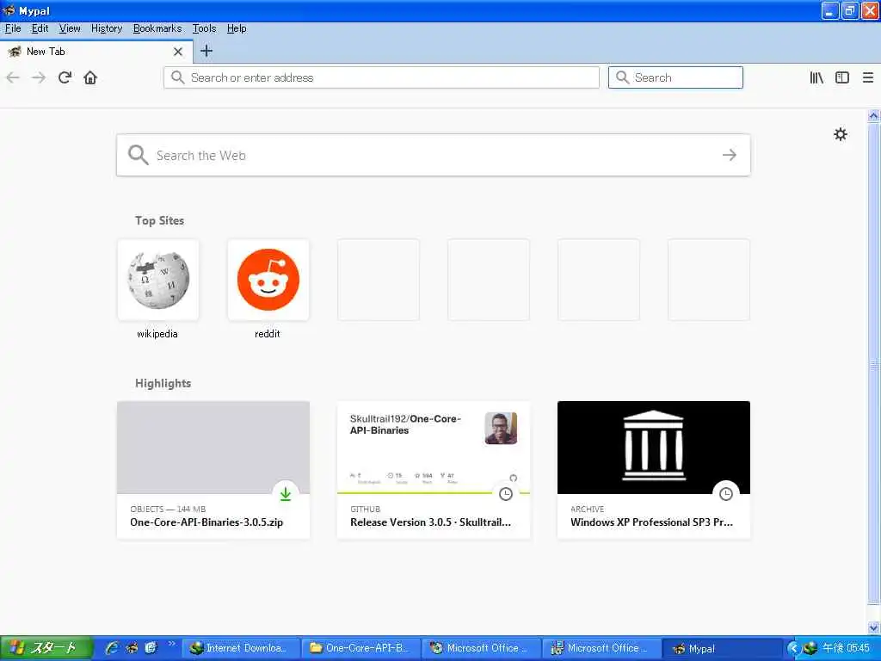Open the Bookmarks menu

point(157,28)
